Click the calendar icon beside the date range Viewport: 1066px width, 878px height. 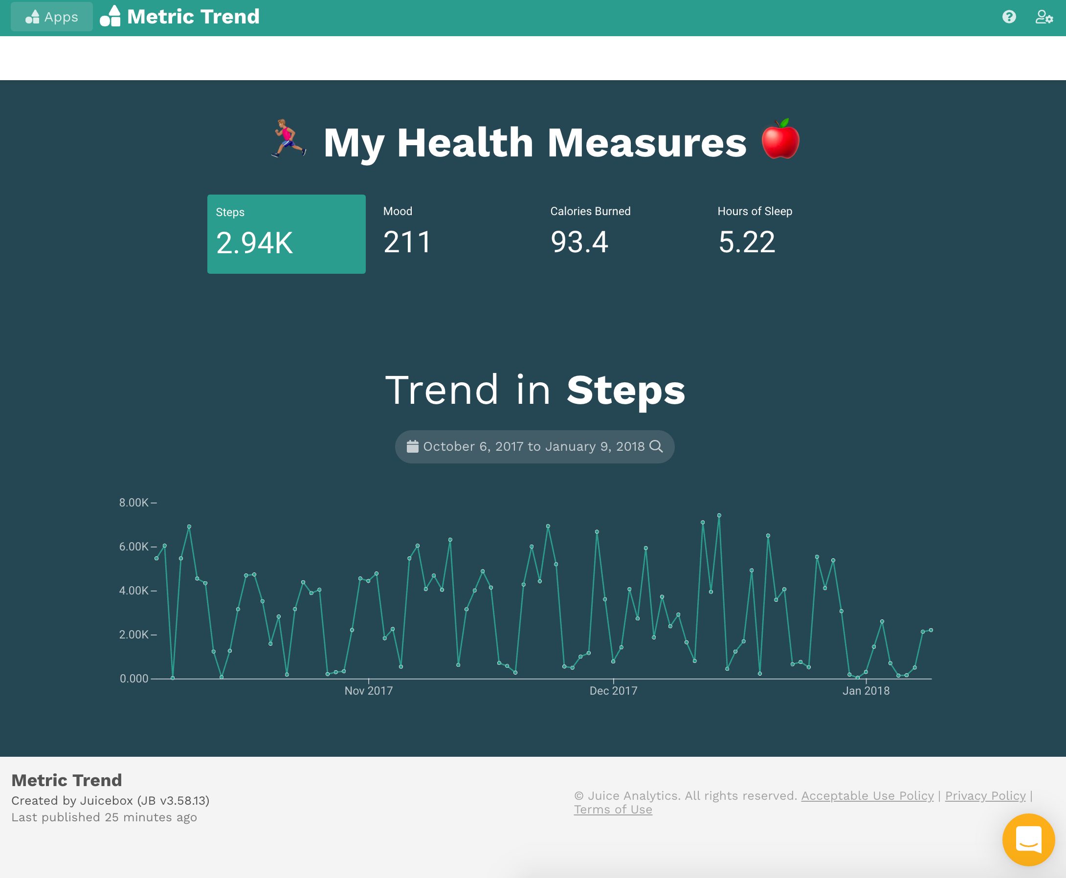[x=413, y=446]
